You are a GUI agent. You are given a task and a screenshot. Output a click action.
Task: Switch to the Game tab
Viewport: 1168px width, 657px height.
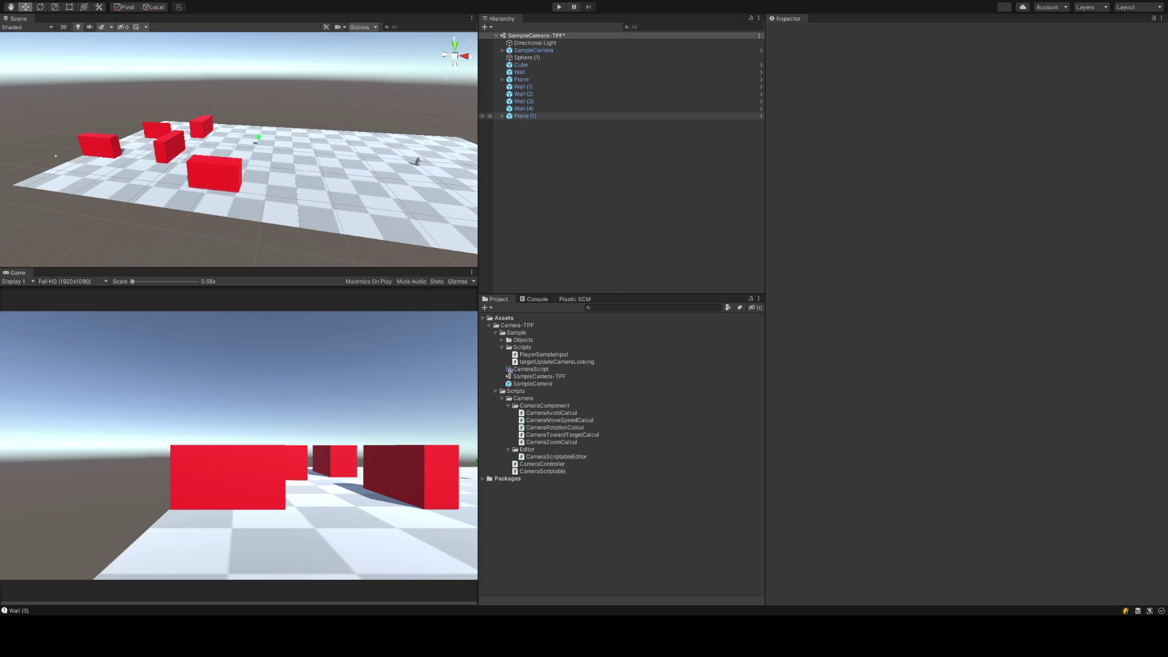pos(15,273)
